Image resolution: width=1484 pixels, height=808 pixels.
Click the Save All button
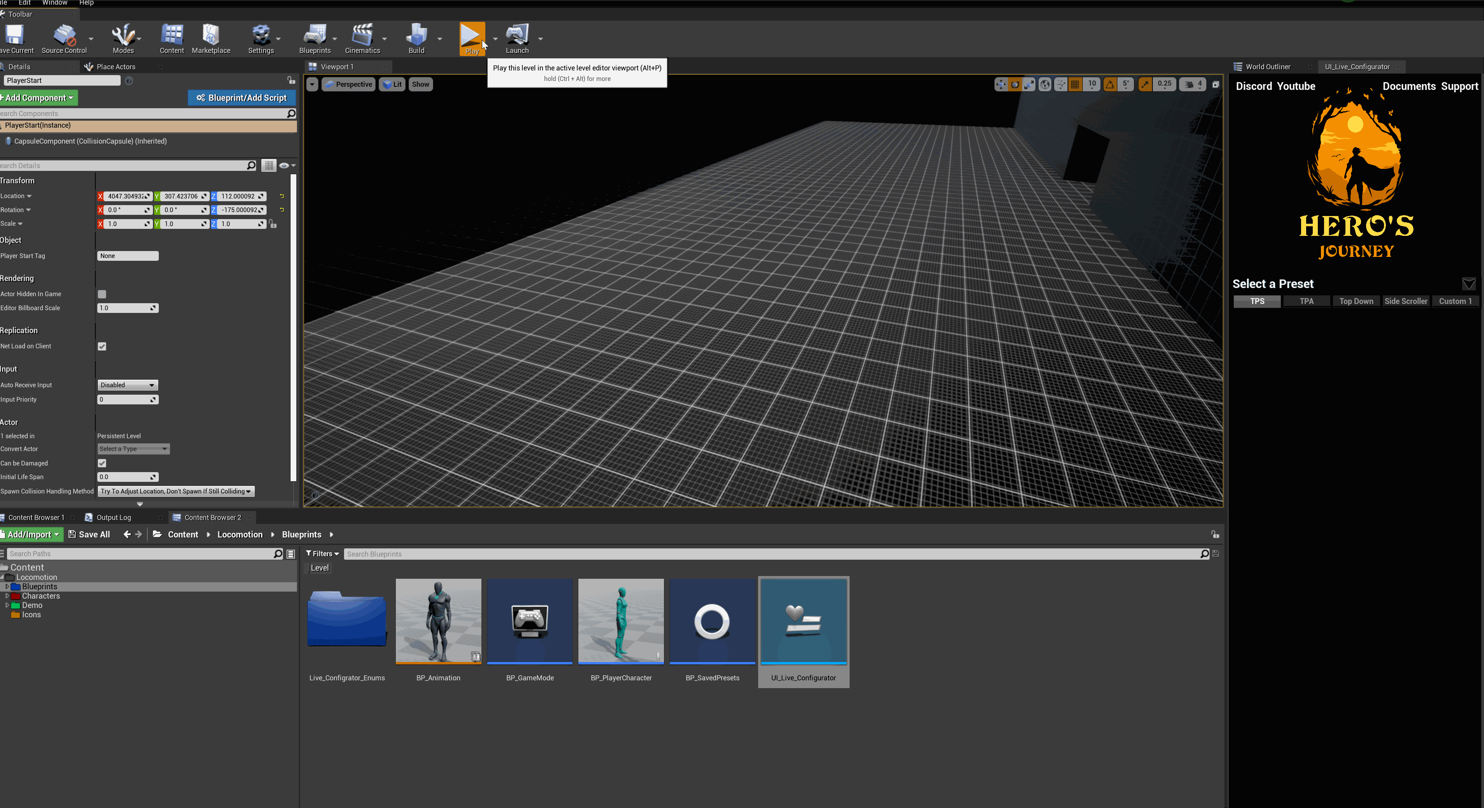89,534
